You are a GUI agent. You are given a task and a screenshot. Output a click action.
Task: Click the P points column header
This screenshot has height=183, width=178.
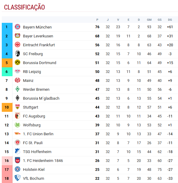pos(97,20)
